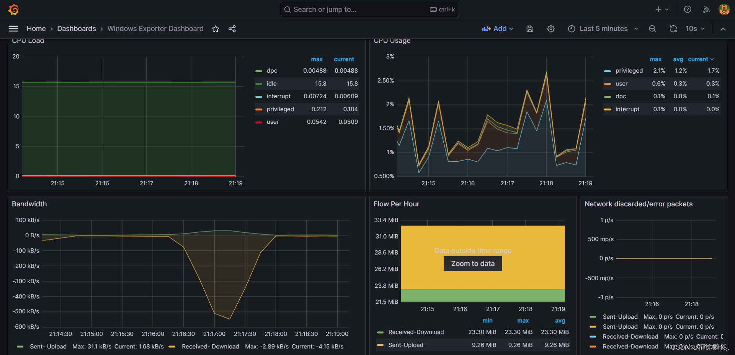Toggle interrupt series in CPU Load legend
Viewport: 735px width, 355px height.
pyautogui.click(x=278, y=96)
